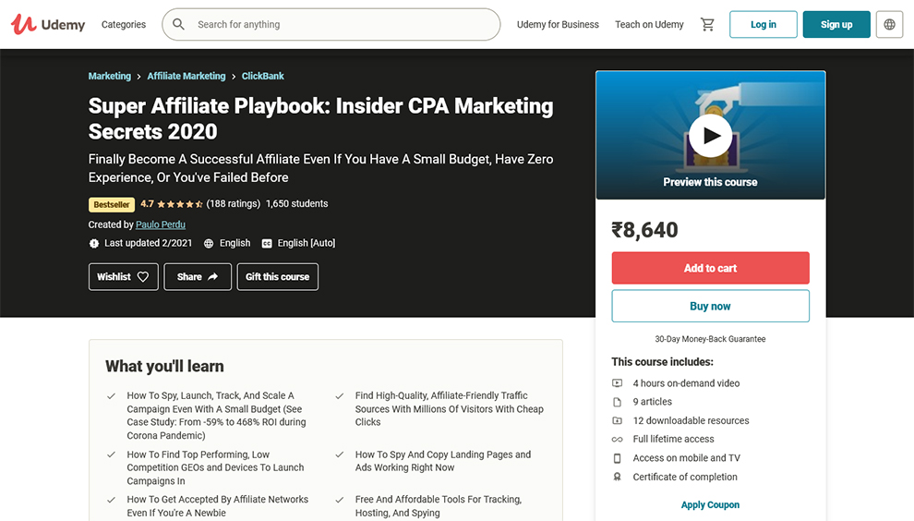
Task: Click the 12 downloadable resources text
Action: click(691, 420)
